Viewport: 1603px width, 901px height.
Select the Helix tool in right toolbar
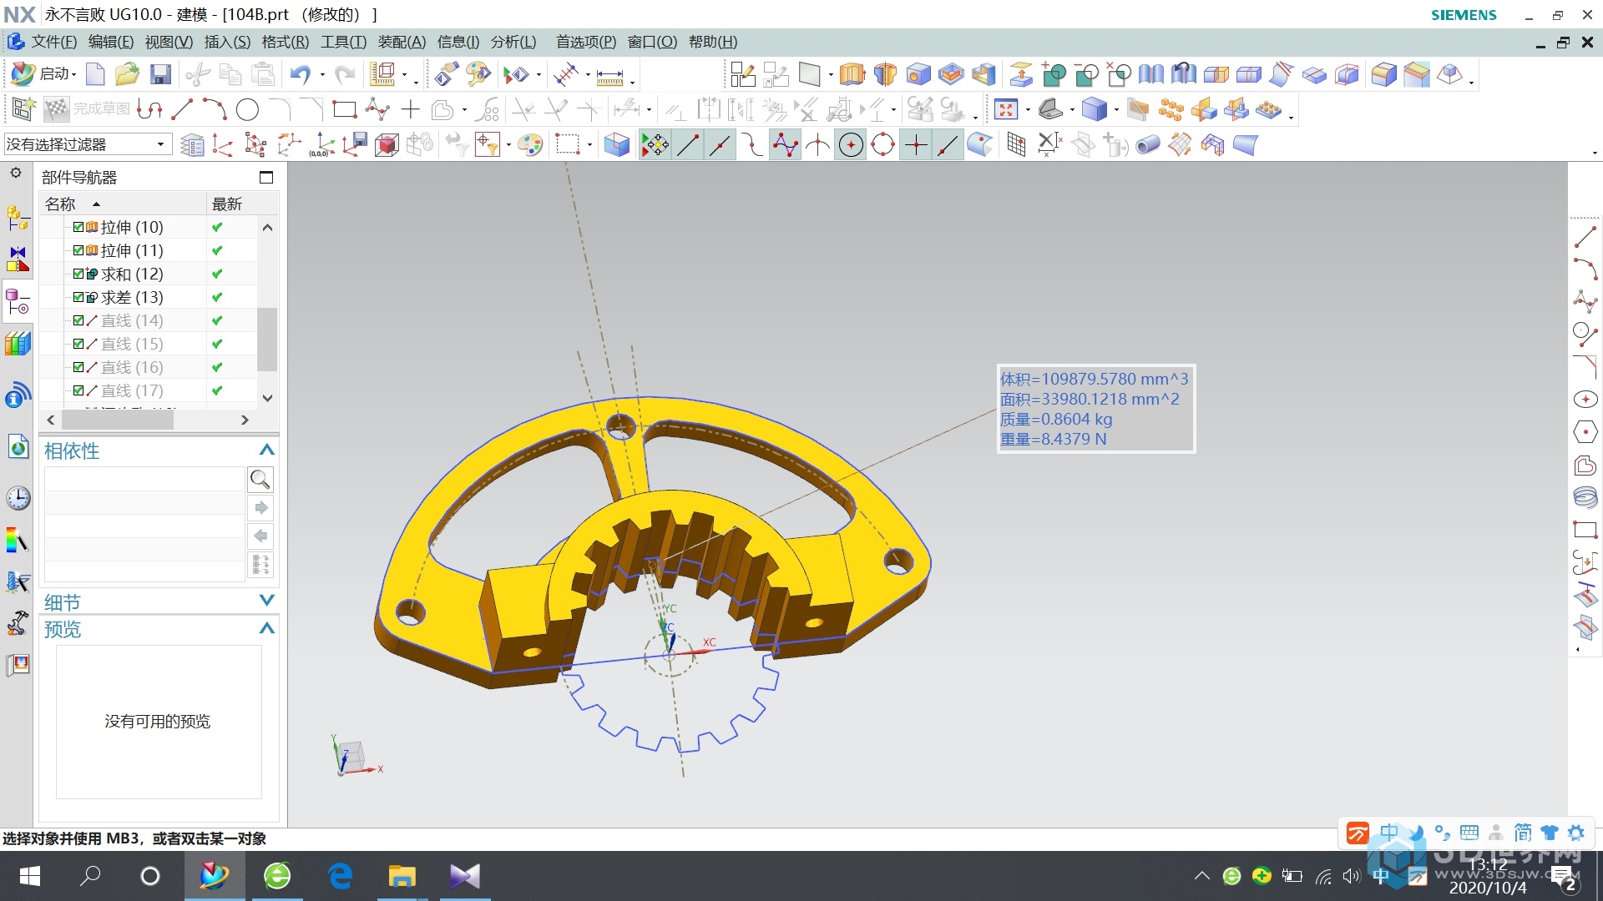point(1585,497)
